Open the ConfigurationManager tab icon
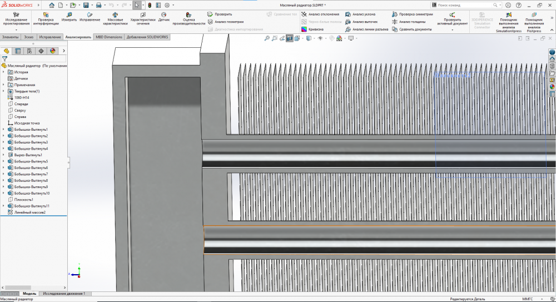 pos(29,51)
